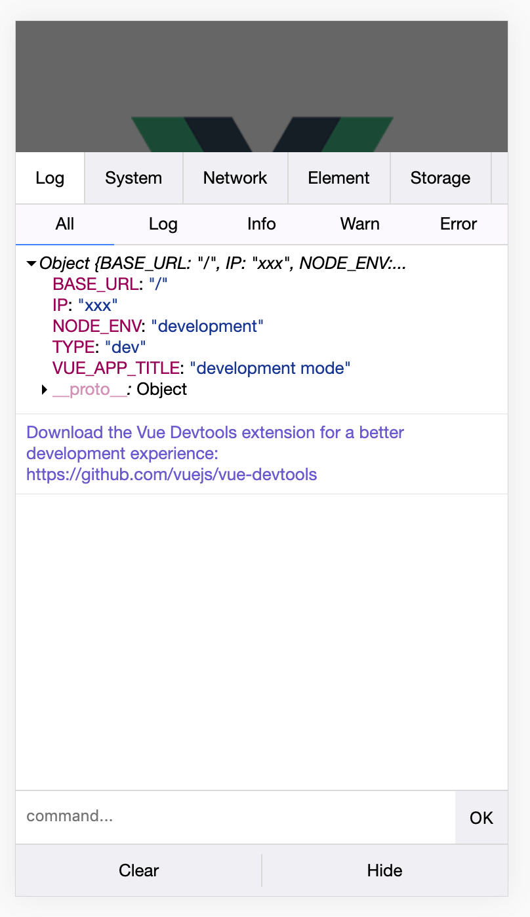This screenshot has width=530, height=917.
Task: Expand the __proto__ Object triangle
Action: pos(45,390)
